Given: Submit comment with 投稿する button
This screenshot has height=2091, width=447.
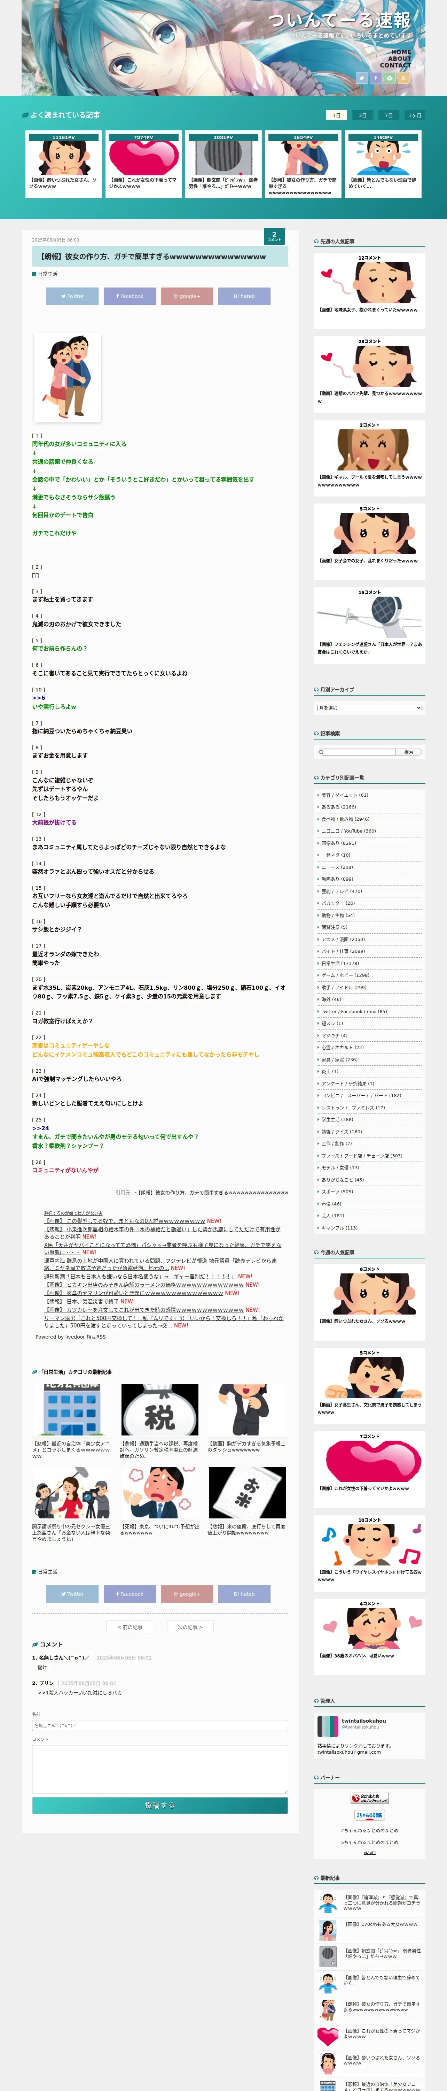Looking at the screenshot, I should [x=160, y=1805].
